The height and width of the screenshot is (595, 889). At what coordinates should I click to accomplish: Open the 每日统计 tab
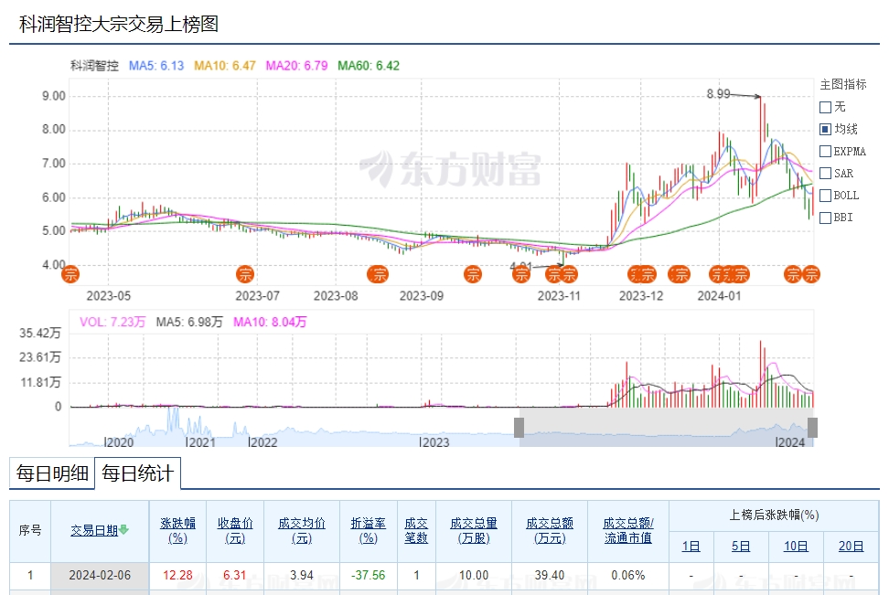136,473
